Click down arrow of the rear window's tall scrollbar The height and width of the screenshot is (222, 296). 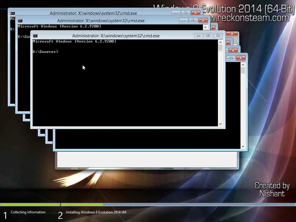243,147
